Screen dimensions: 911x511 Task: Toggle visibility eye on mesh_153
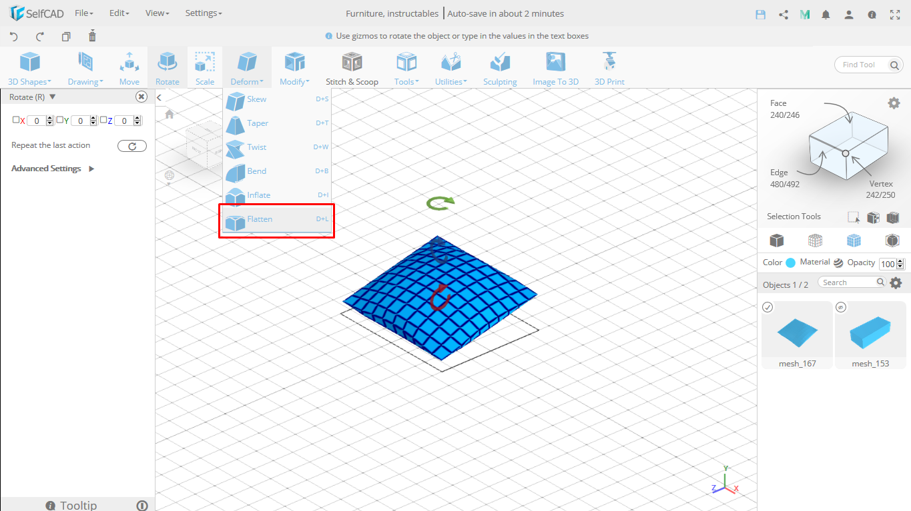point(841,307)
